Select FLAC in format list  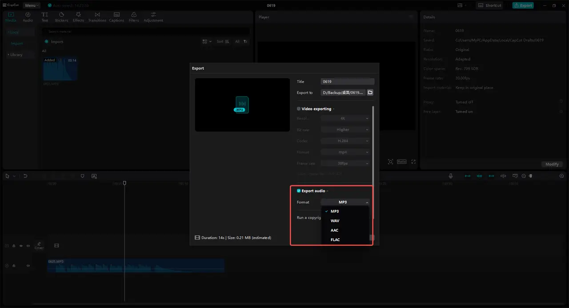[x=345, y=240]
